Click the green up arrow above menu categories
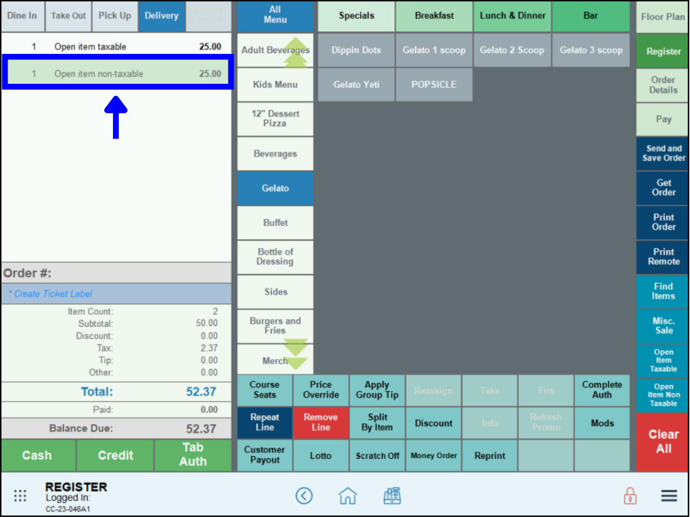The height and width of the screenshot is (517, 690). [x=296, y=50]
